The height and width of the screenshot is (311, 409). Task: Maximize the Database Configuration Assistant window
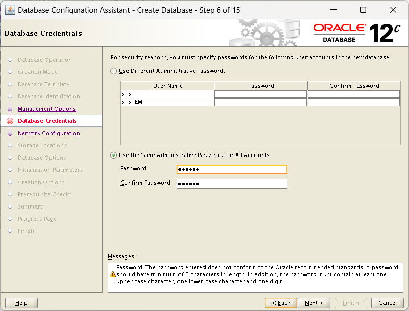tap(363, 10)
